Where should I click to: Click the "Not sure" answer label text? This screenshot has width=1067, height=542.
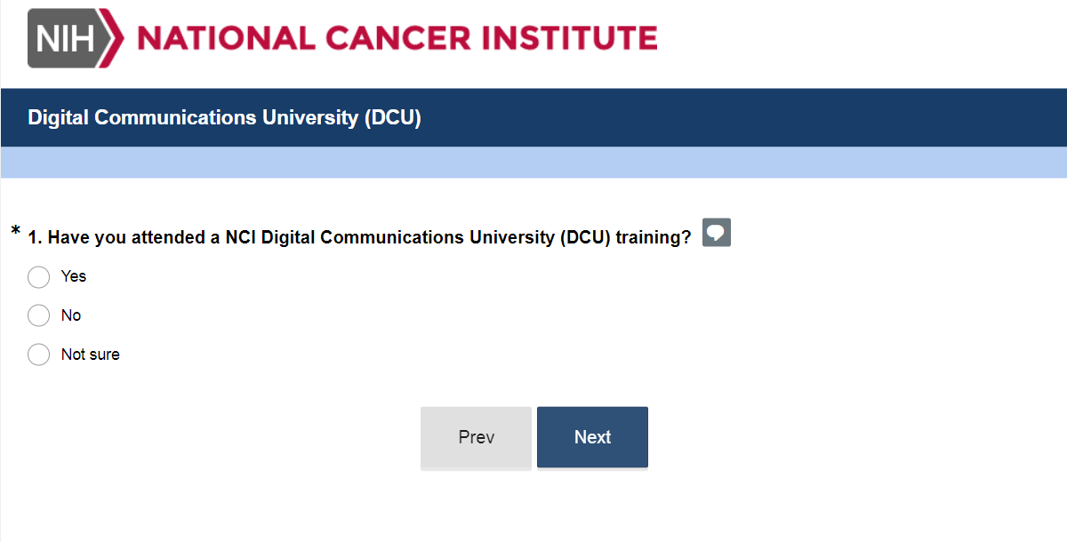(91, 355)
